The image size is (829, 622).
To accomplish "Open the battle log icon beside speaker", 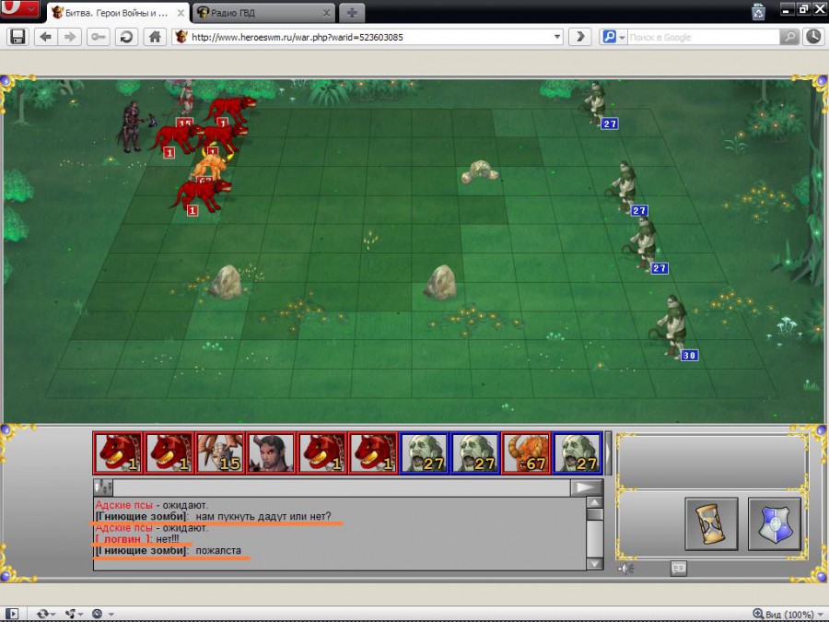I will pos(678,569).
